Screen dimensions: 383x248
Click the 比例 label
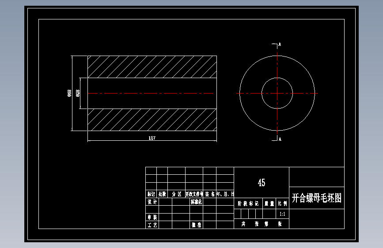pyautogui.click(x=282, y=203)
